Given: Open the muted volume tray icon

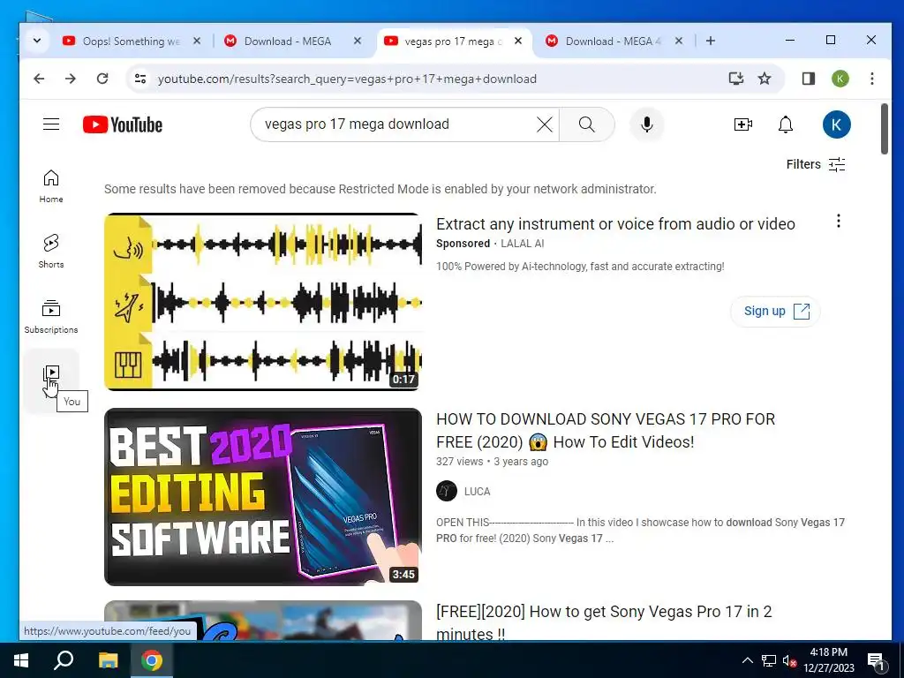Looking at the screenshot, I should point(789,660).
